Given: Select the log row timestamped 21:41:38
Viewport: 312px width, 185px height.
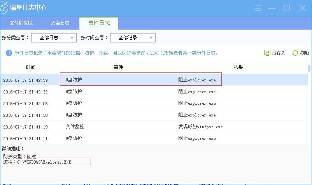Looking at the screenshot, I should pos(154,115).
